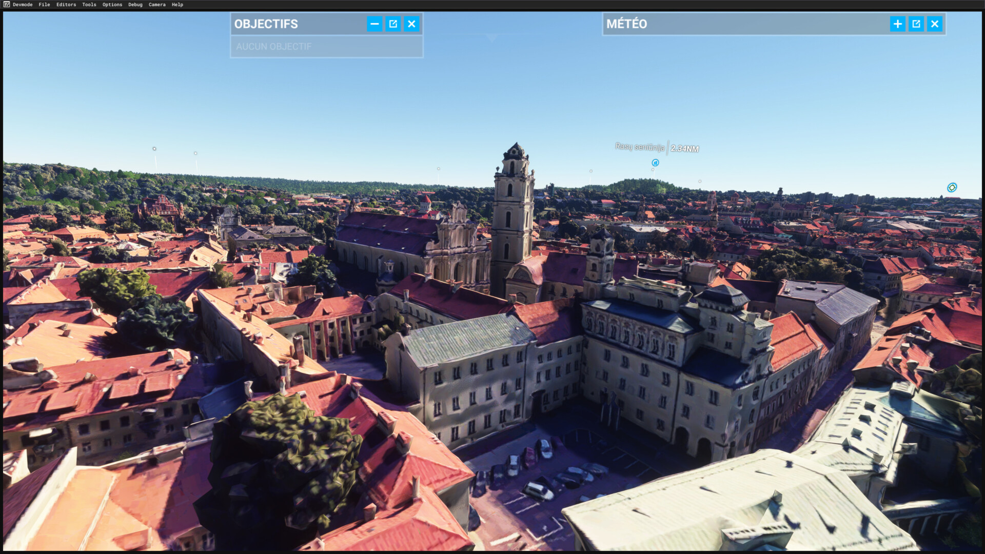Pop out the OBJECTIFS panel to a new window
This screenshot has width=985, height=554.
click(x=393, y=24)
